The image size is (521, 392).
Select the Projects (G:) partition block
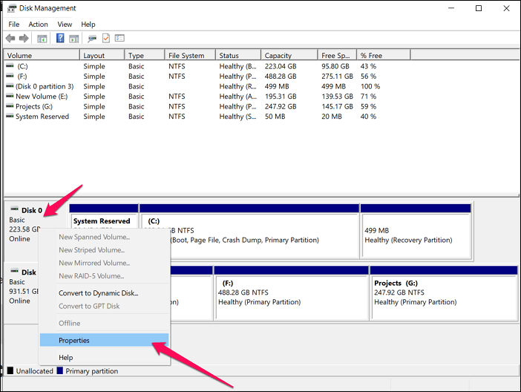443,293
